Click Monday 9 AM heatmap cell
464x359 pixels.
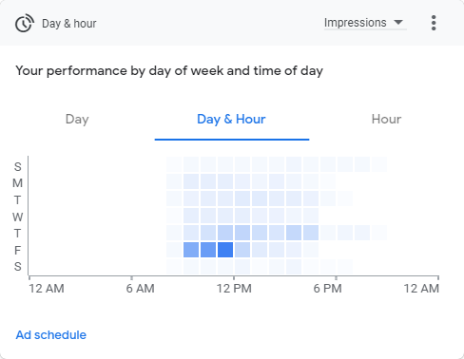click(191, 181)
